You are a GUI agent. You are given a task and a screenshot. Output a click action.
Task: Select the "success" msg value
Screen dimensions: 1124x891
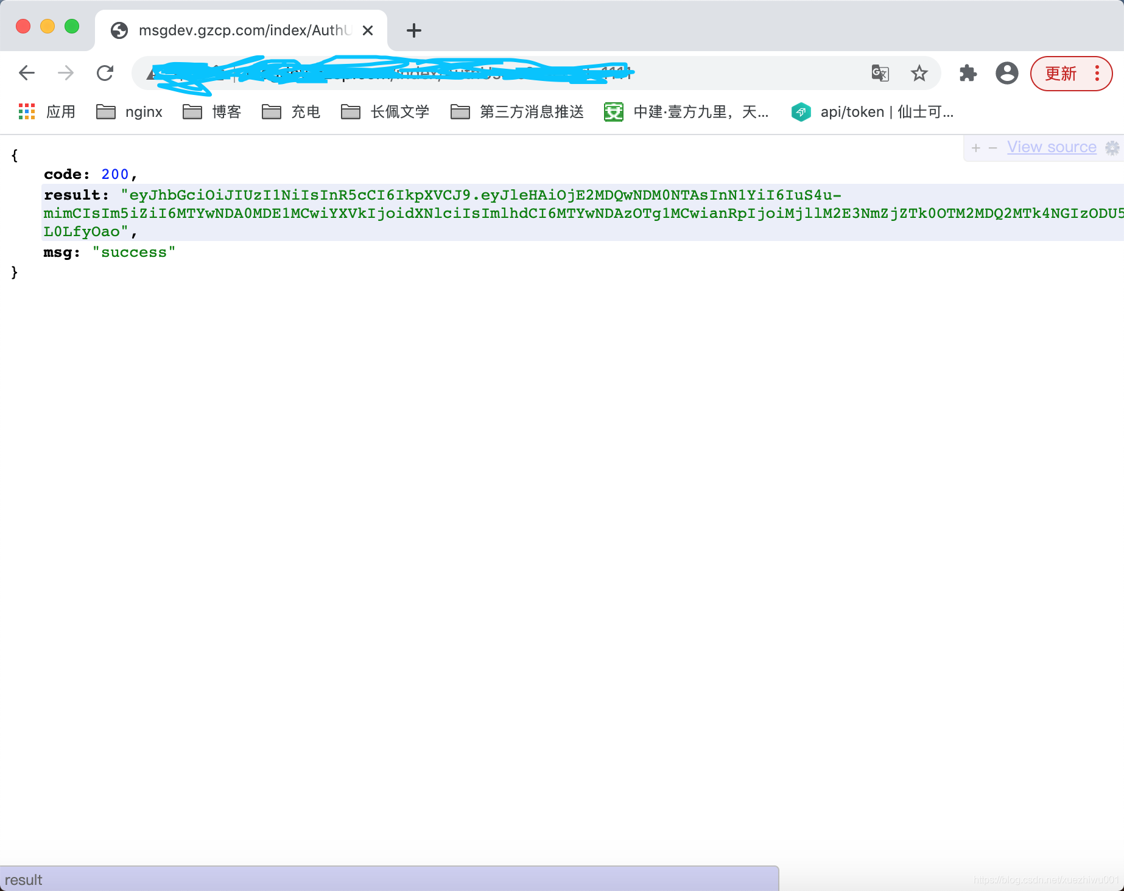coord(133,252)
